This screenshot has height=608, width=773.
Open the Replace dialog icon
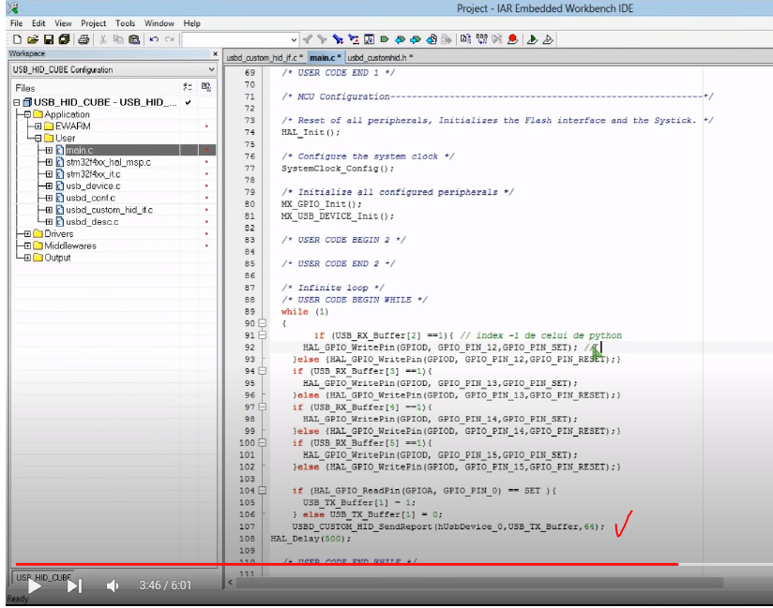pos(354,39)
